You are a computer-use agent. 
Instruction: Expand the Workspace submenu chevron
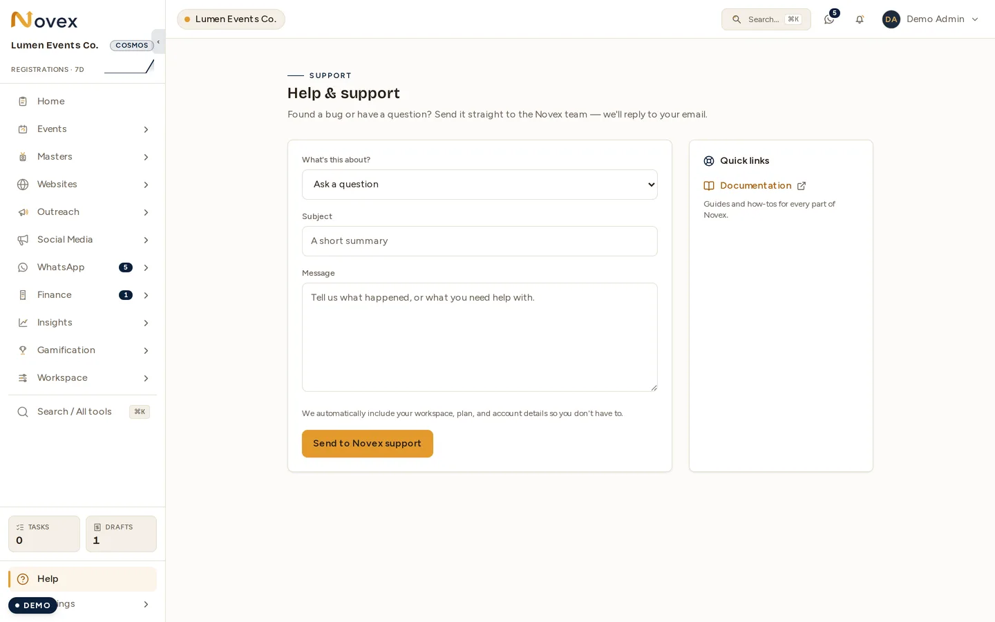click(x=146, y=378)
